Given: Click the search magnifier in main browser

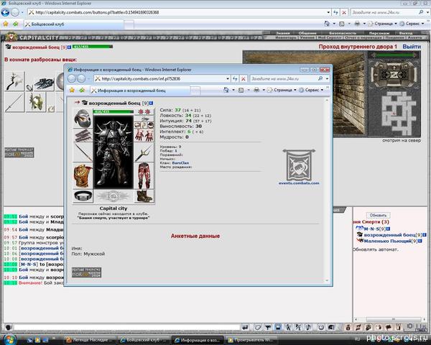Looking at the screenshot, I should 421,12.
